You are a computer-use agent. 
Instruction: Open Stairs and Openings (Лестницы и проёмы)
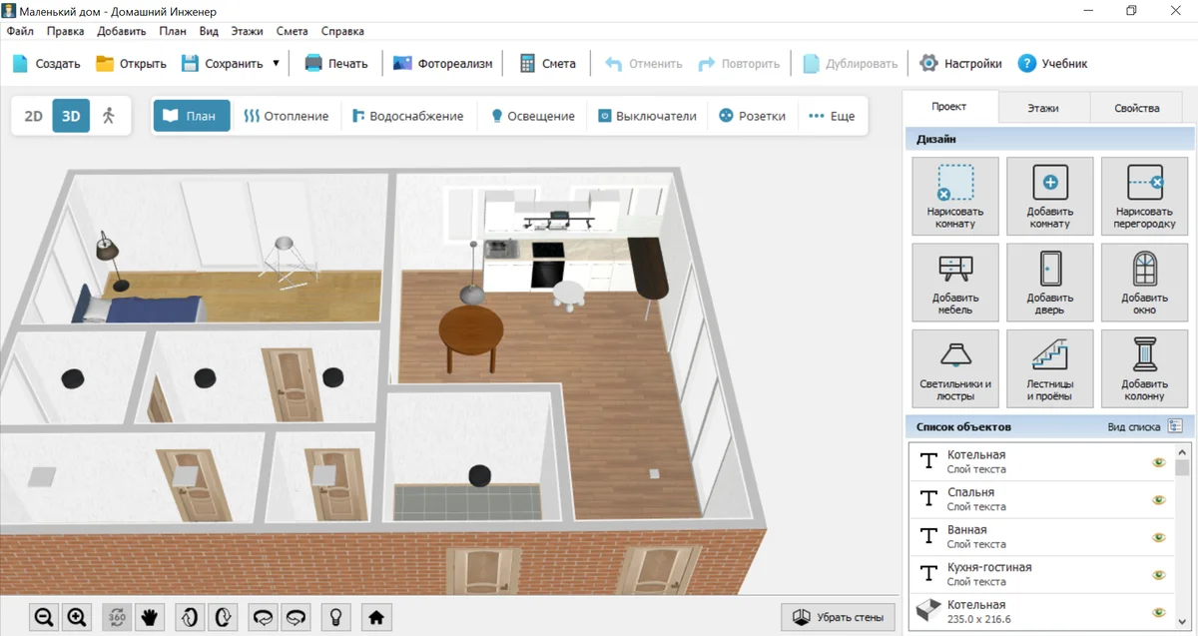point(1050,367)
